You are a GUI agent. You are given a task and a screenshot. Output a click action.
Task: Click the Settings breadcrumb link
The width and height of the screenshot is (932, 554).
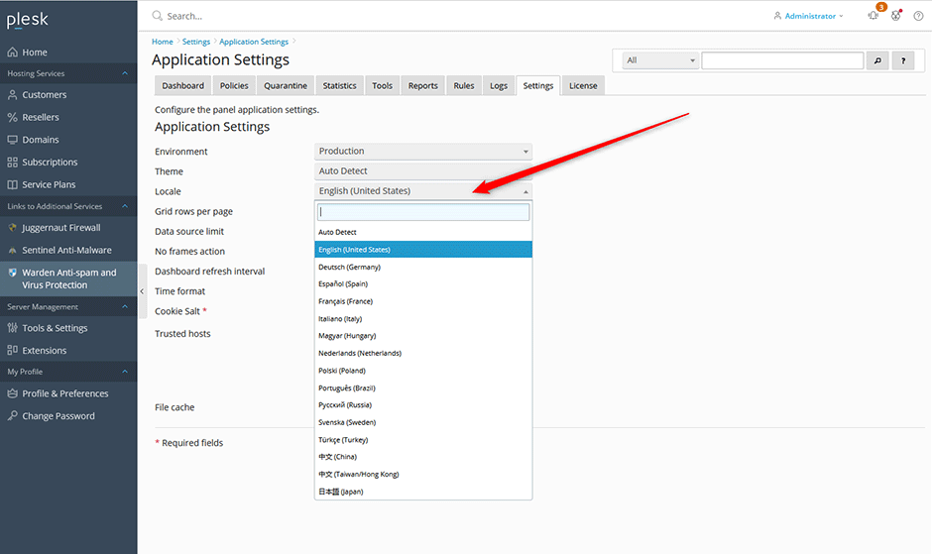point(196,42)
